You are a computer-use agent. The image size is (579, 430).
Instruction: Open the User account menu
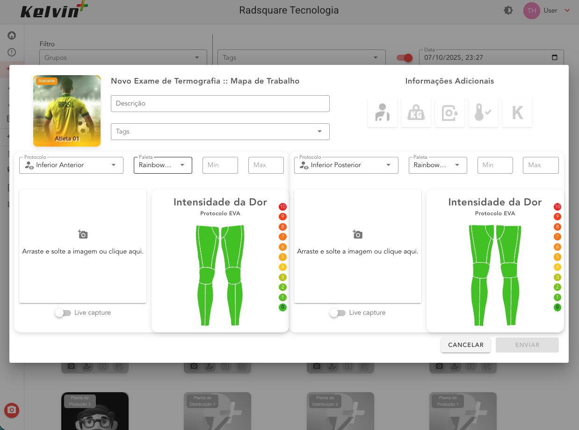tap(547, 10)
